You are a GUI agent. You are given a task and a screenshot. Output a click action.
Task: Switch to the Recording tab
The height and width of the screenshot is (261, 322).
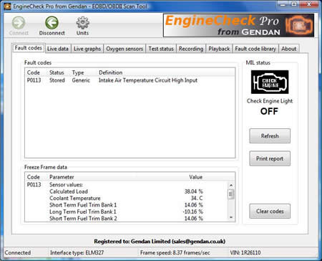[x=191, y=49]
